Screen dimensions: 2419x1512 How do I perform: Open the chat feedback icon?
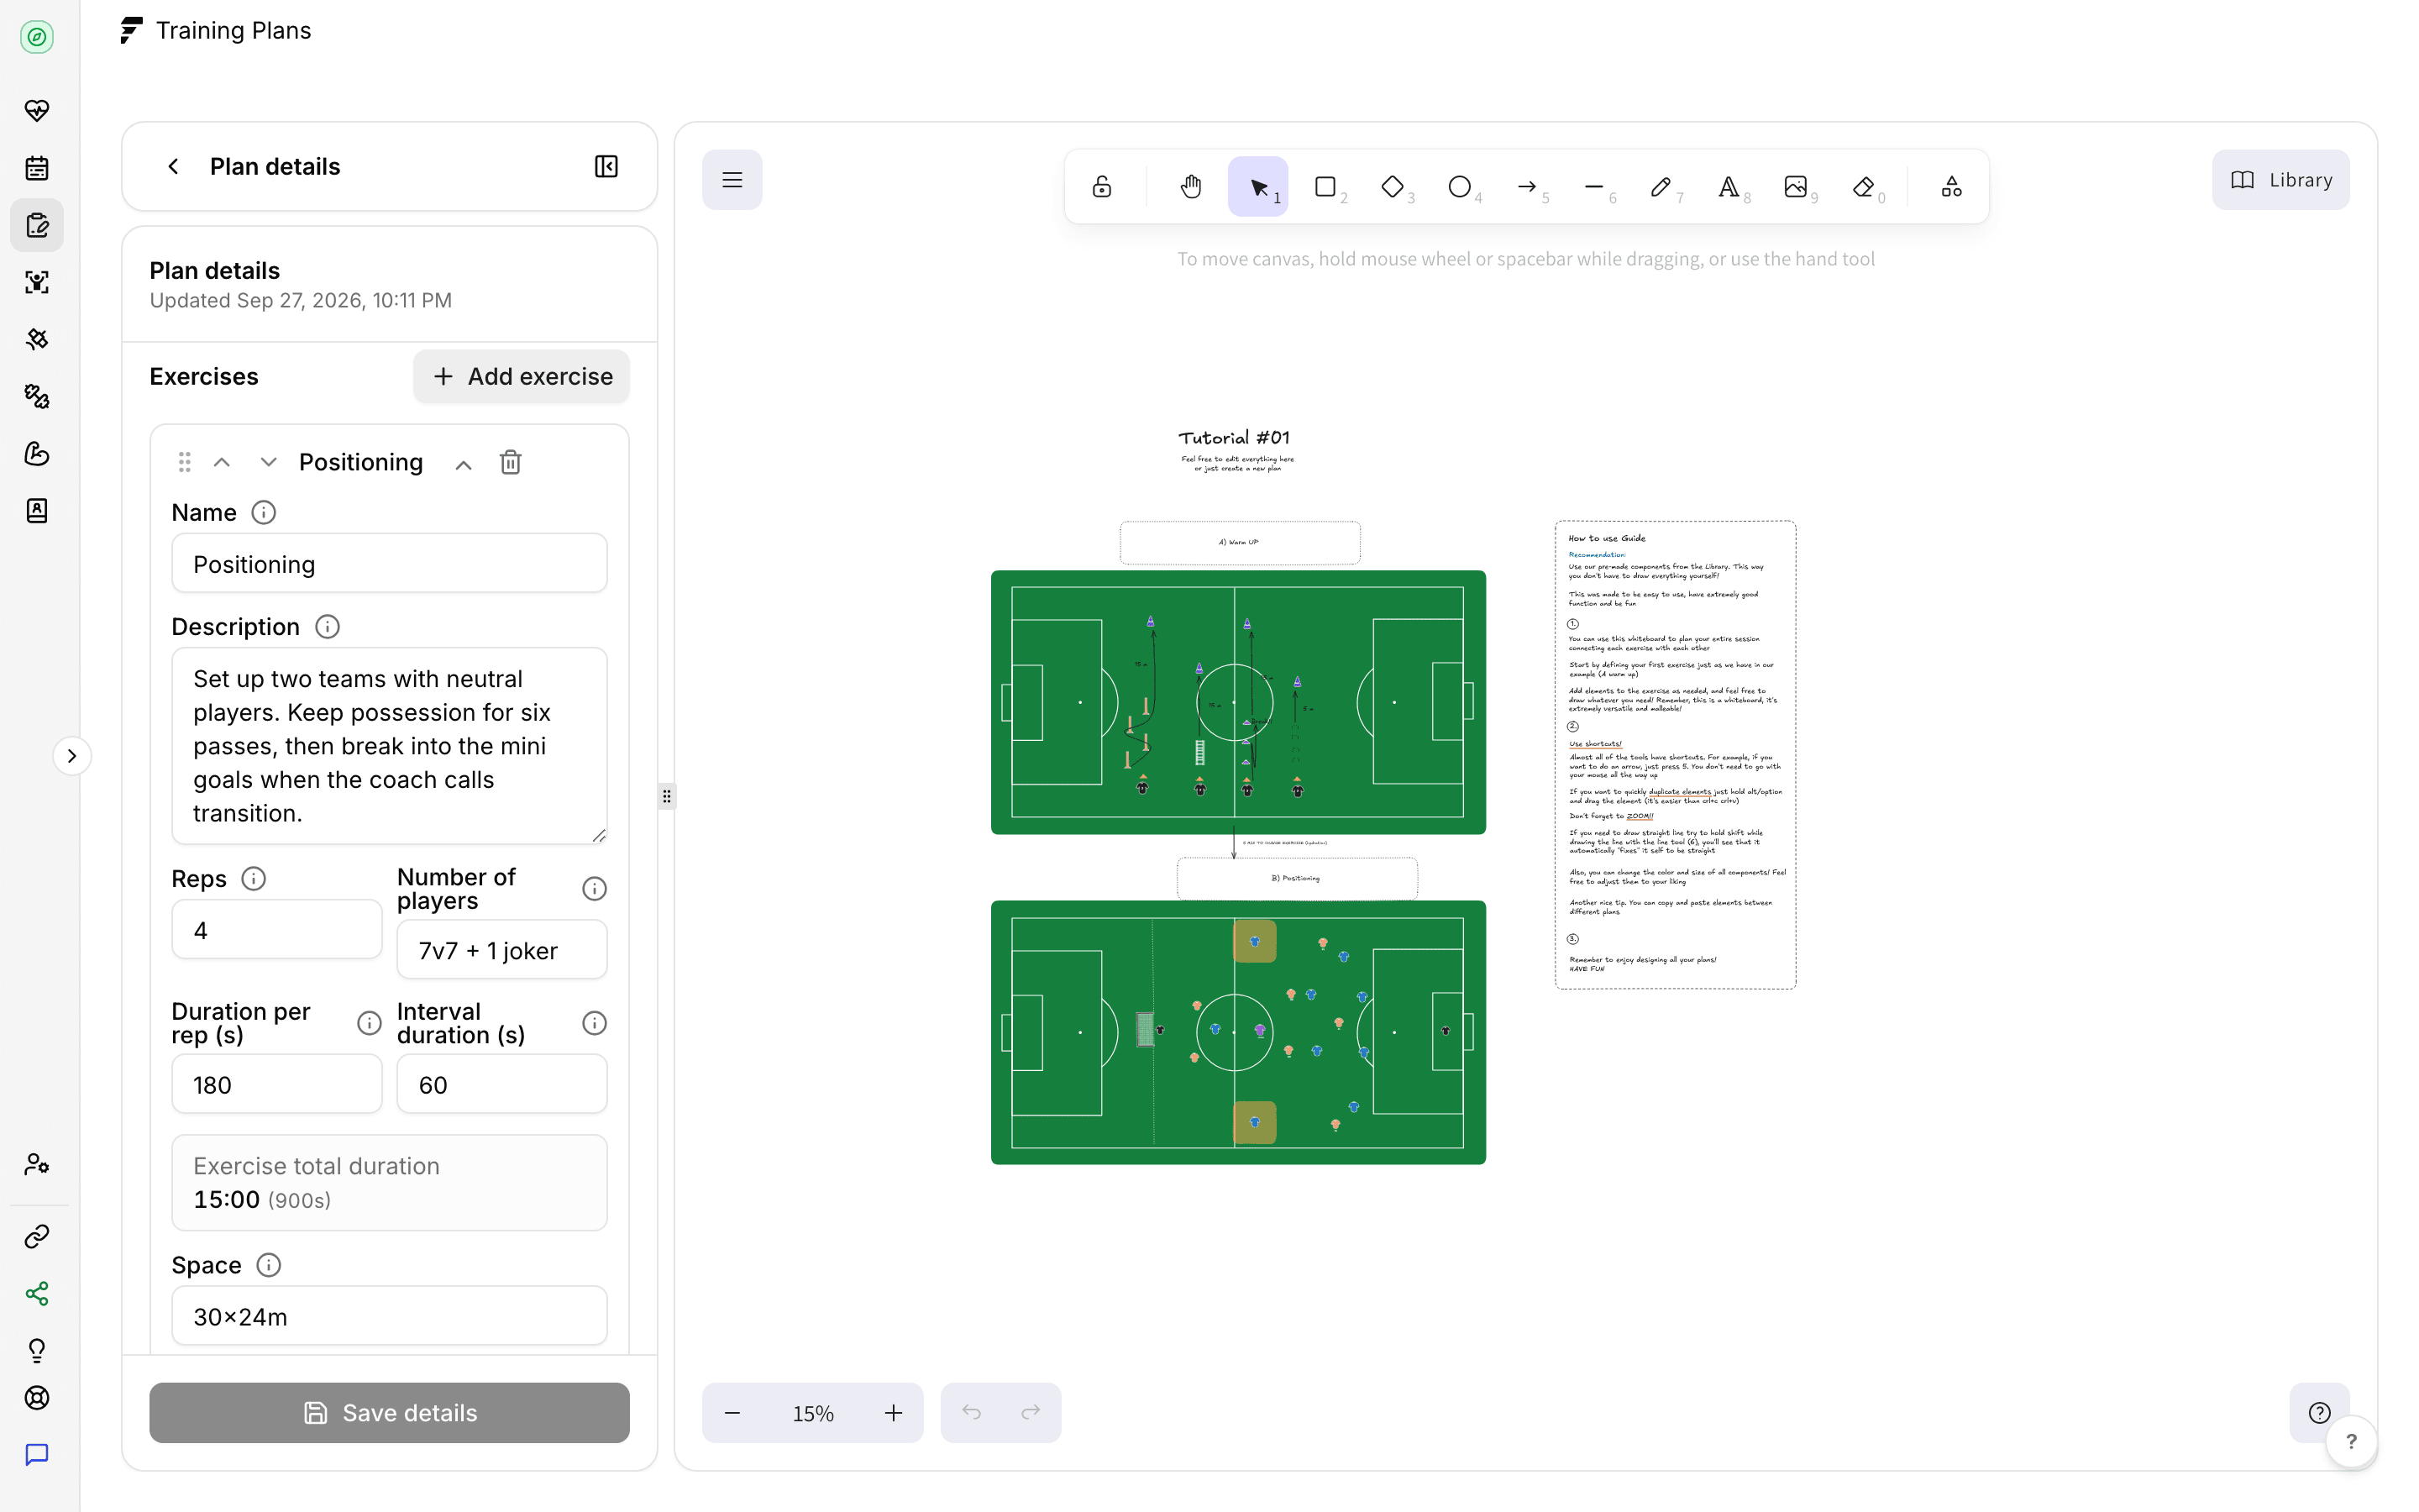(37, 1455)
